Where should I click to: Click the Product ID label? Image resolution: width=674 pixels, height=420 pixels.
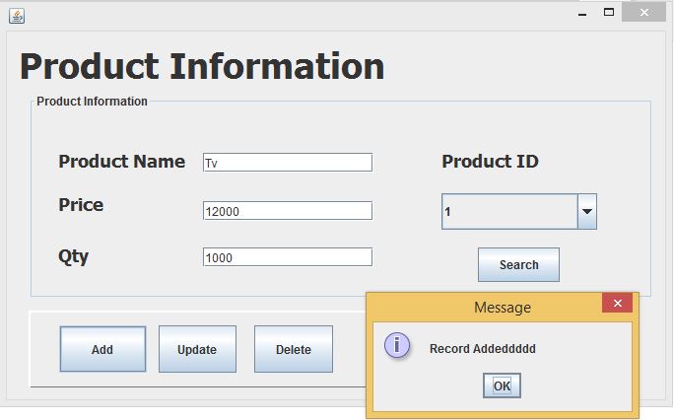pos(491,162)
